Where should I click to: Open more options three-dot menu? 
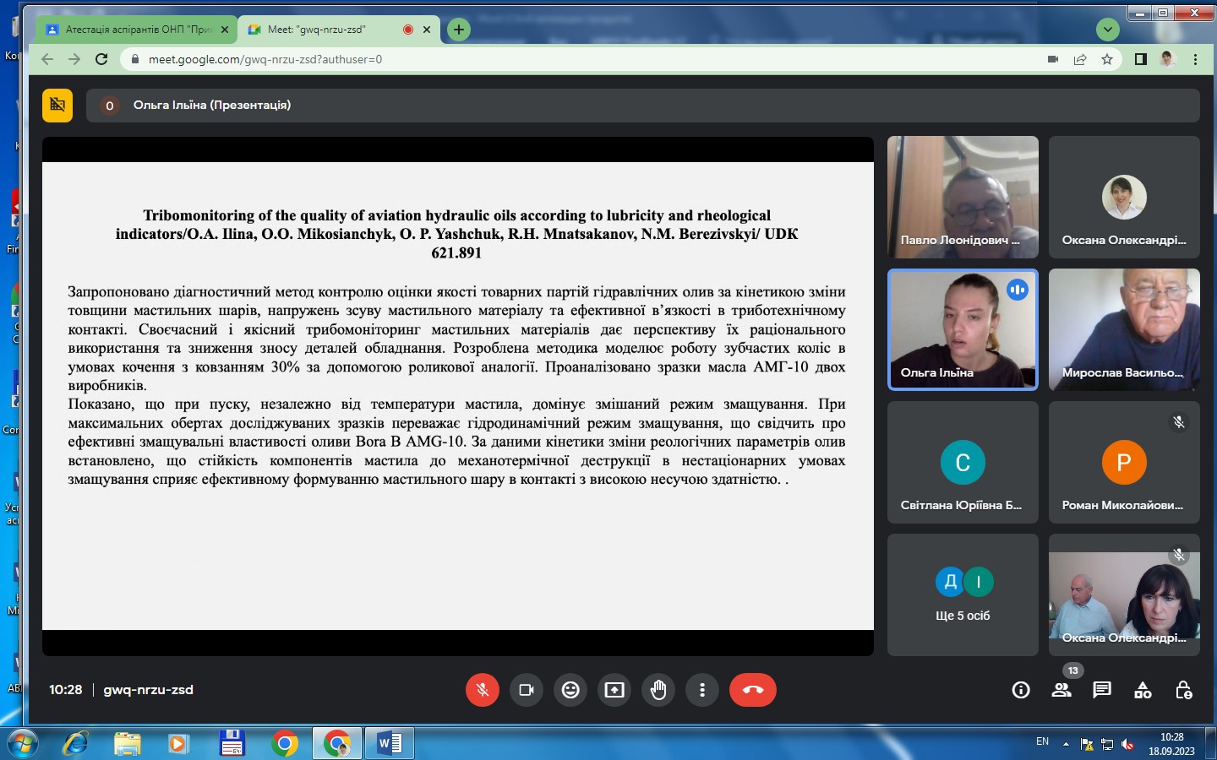(702, 690)
